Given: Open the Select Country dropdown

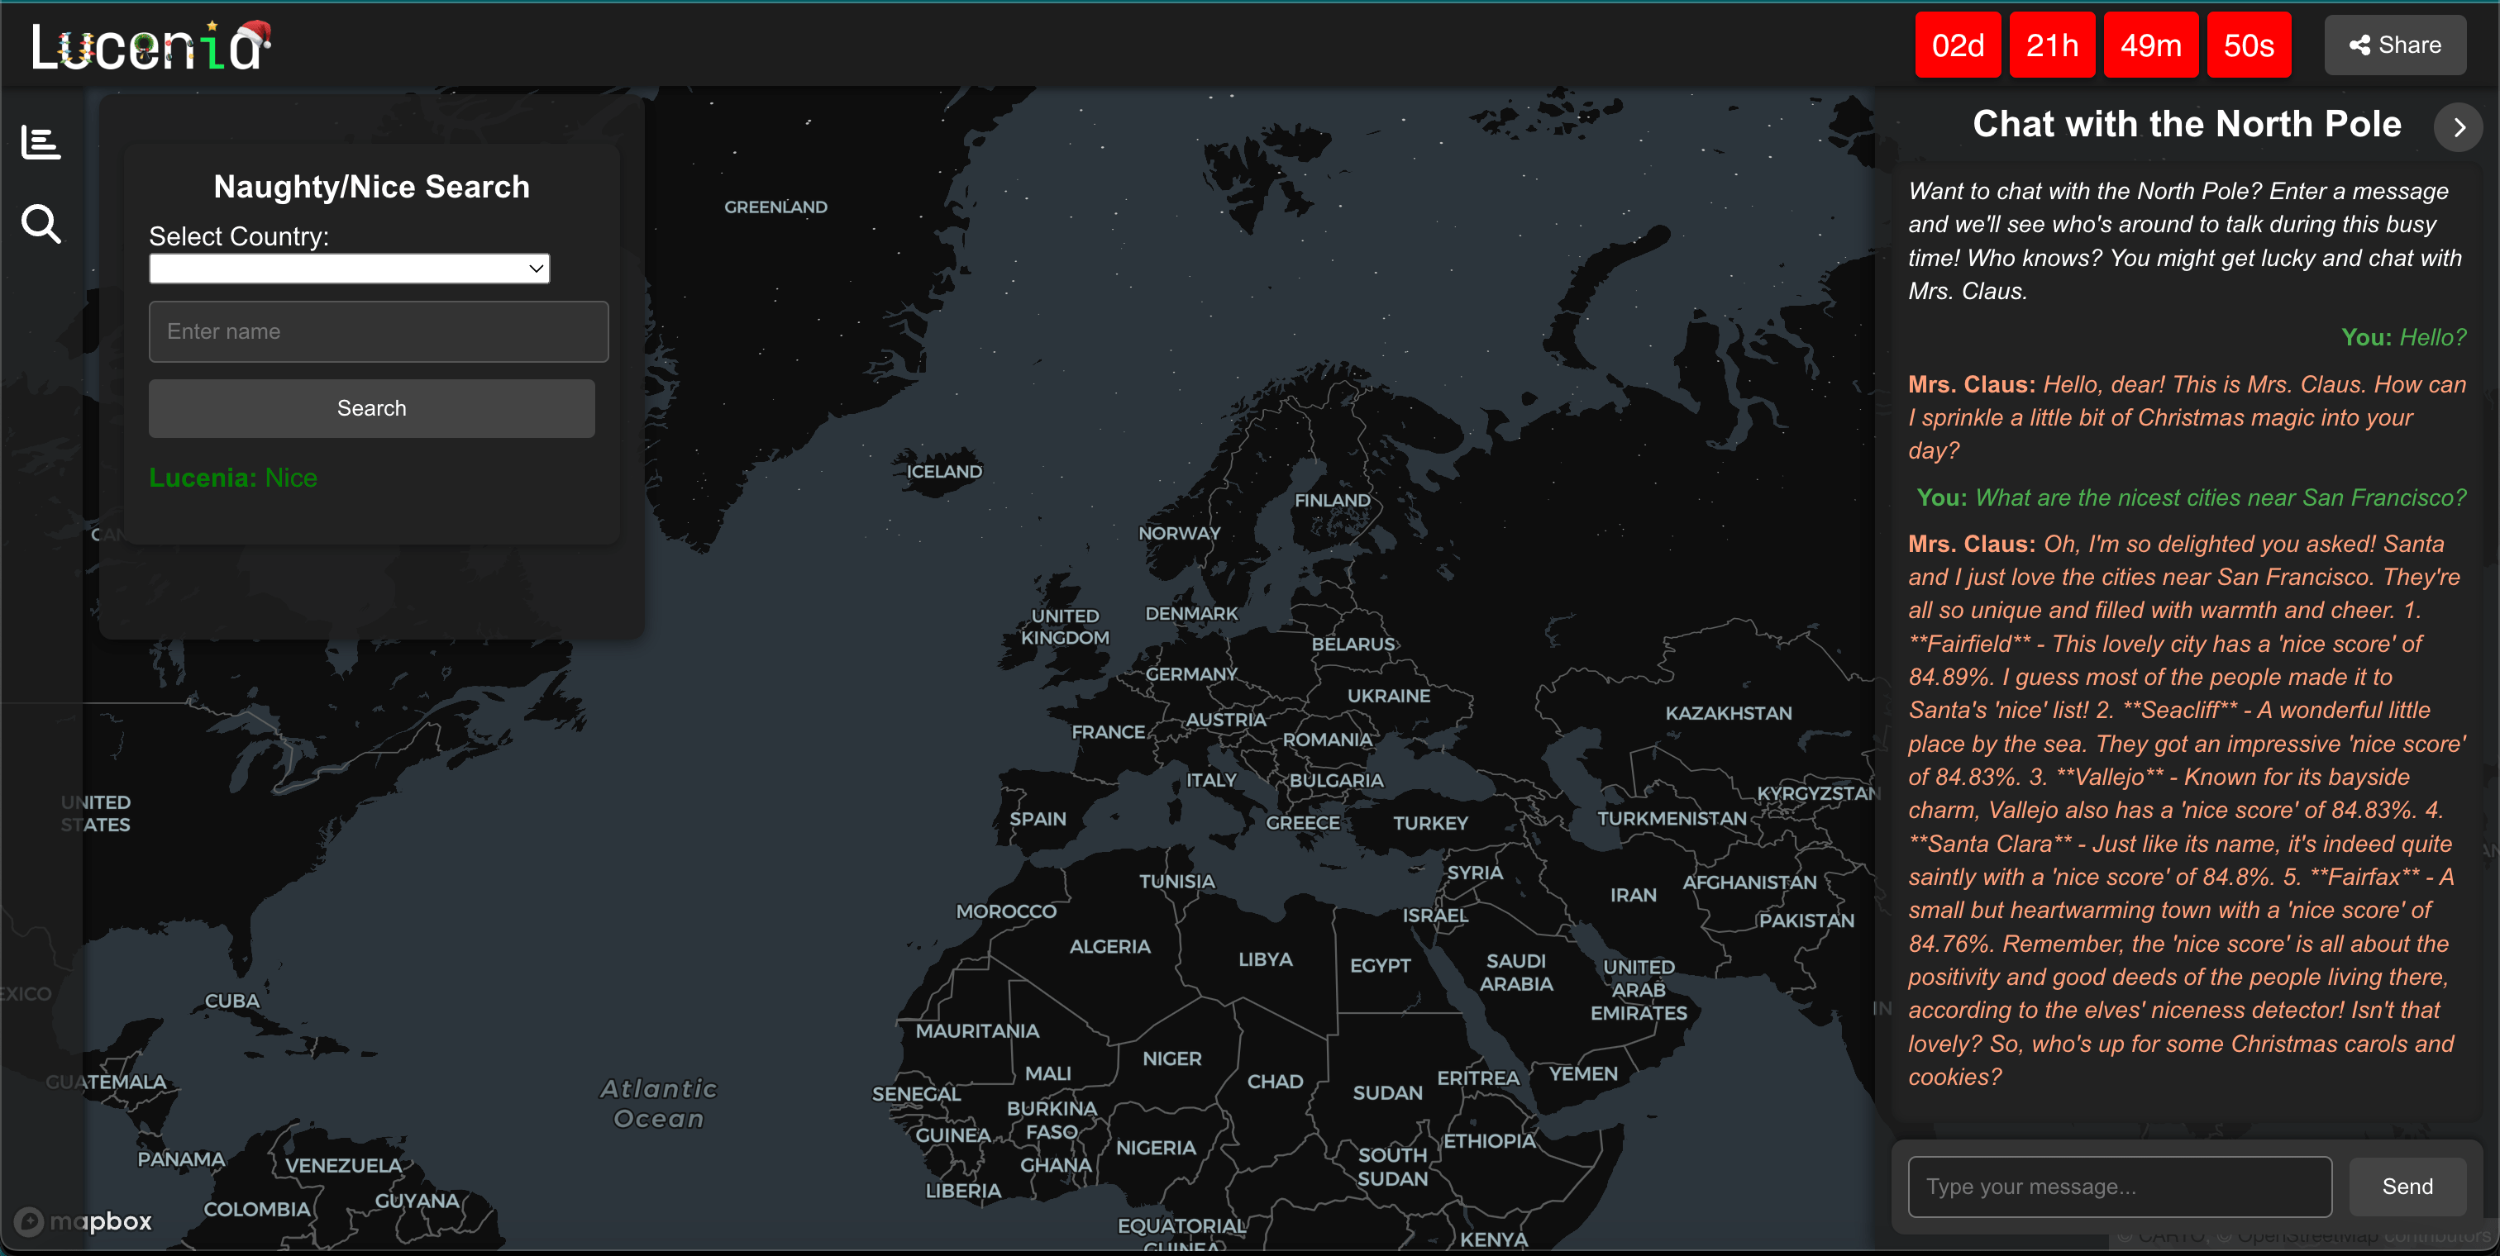Looking at the screenshot, I should (x=348, y=269).
